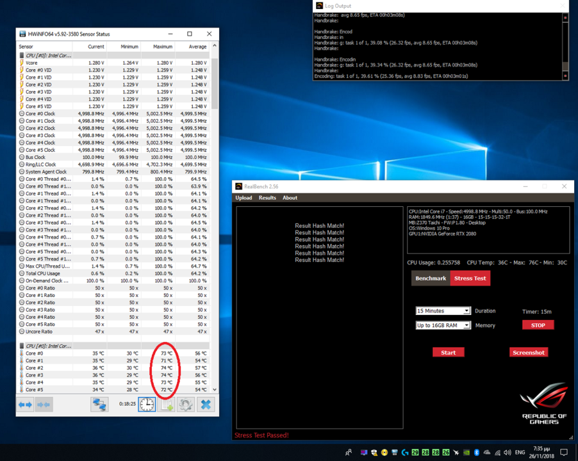Click the Log Output scrollbar up arrow
The image size is (578, 461).
click(565, 17)
